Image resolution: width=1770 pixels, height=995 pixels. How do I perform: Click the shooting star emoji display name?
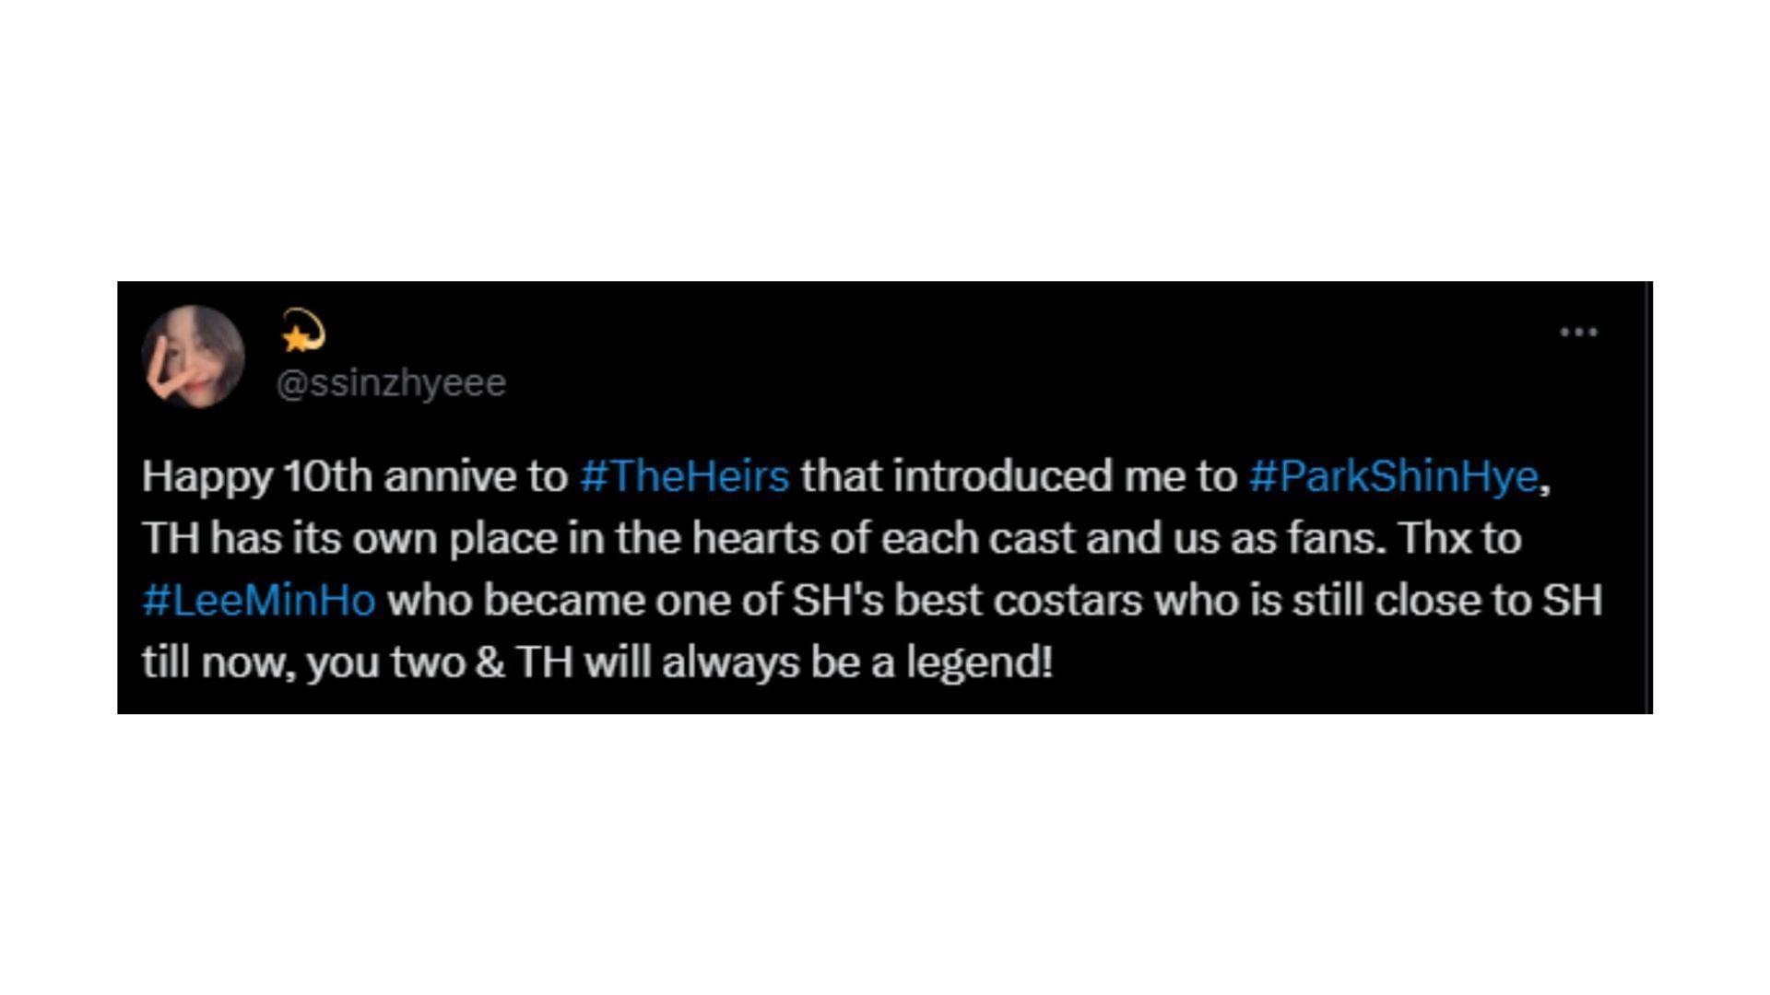click(302, 332)
